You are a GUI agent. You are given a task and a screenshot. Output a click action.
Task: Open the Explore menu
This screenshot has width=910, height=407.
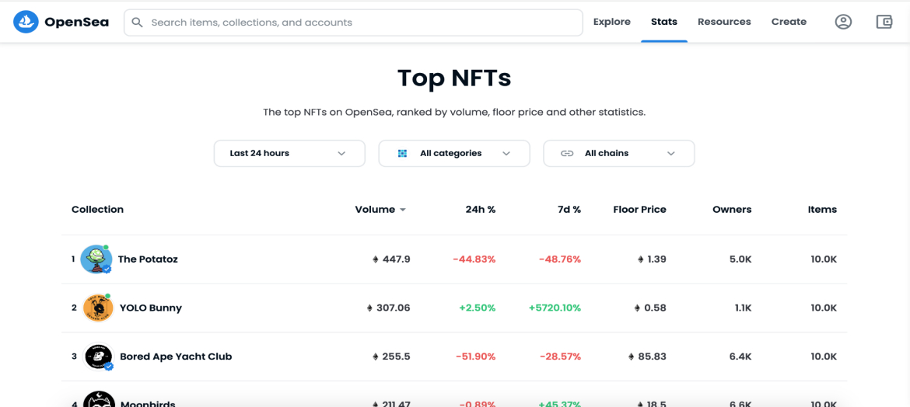611,22
